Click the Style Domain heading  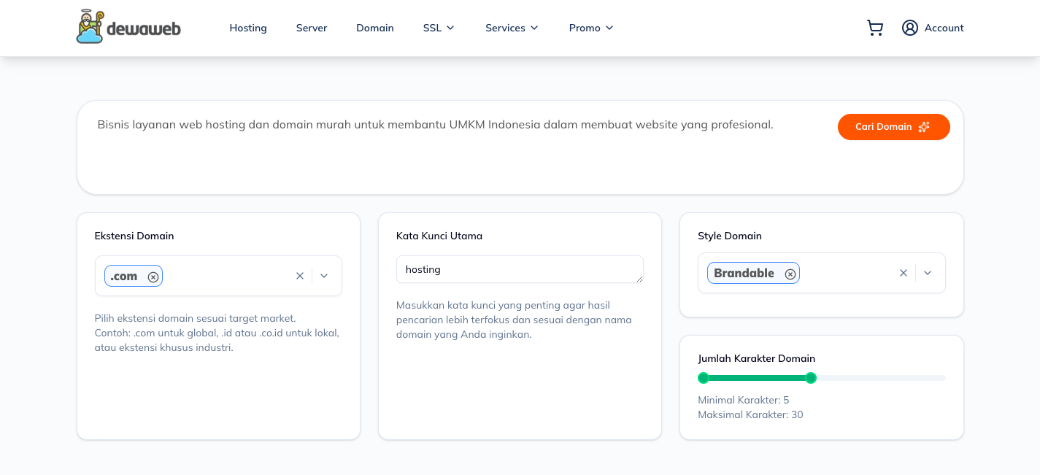point(730,236)
